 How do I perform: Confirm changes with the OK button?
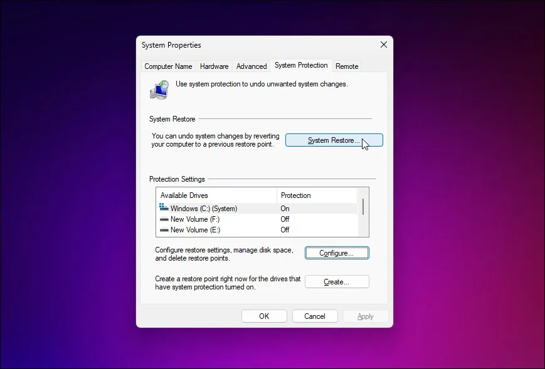(x=264, y=316)
